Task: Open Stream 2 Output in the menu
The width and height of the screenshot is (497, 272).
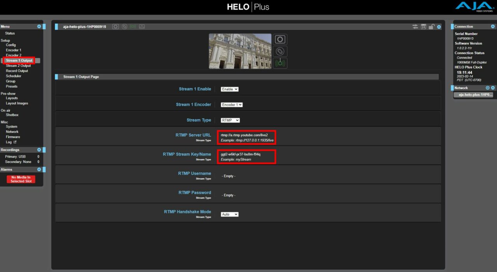Action: click(18, 66)
